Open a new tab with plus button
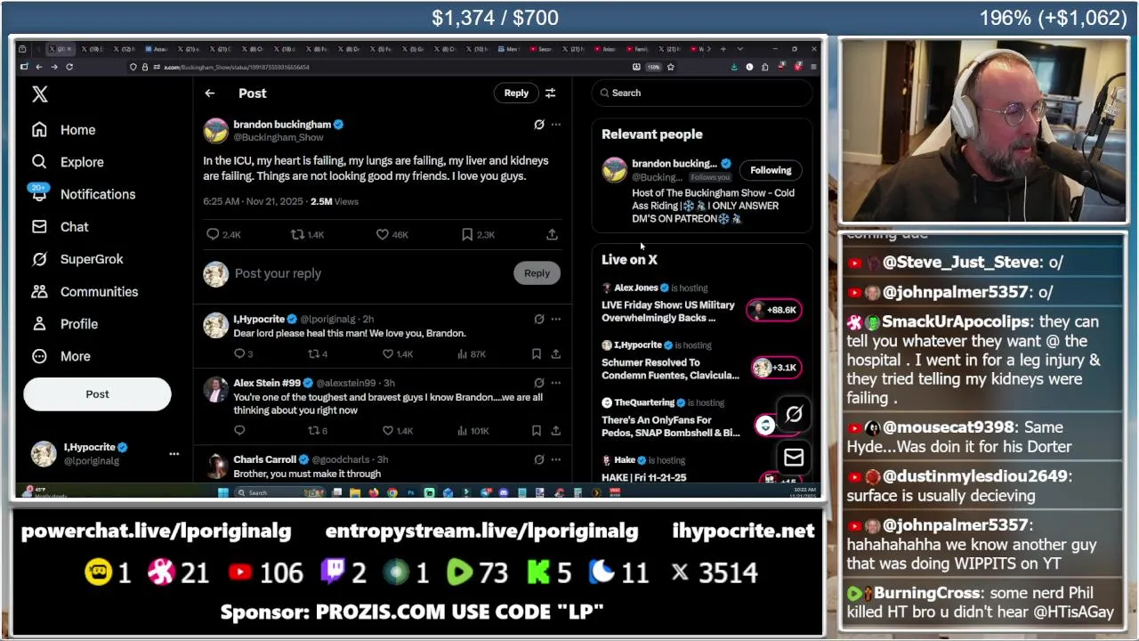 [x=723, y=49]
